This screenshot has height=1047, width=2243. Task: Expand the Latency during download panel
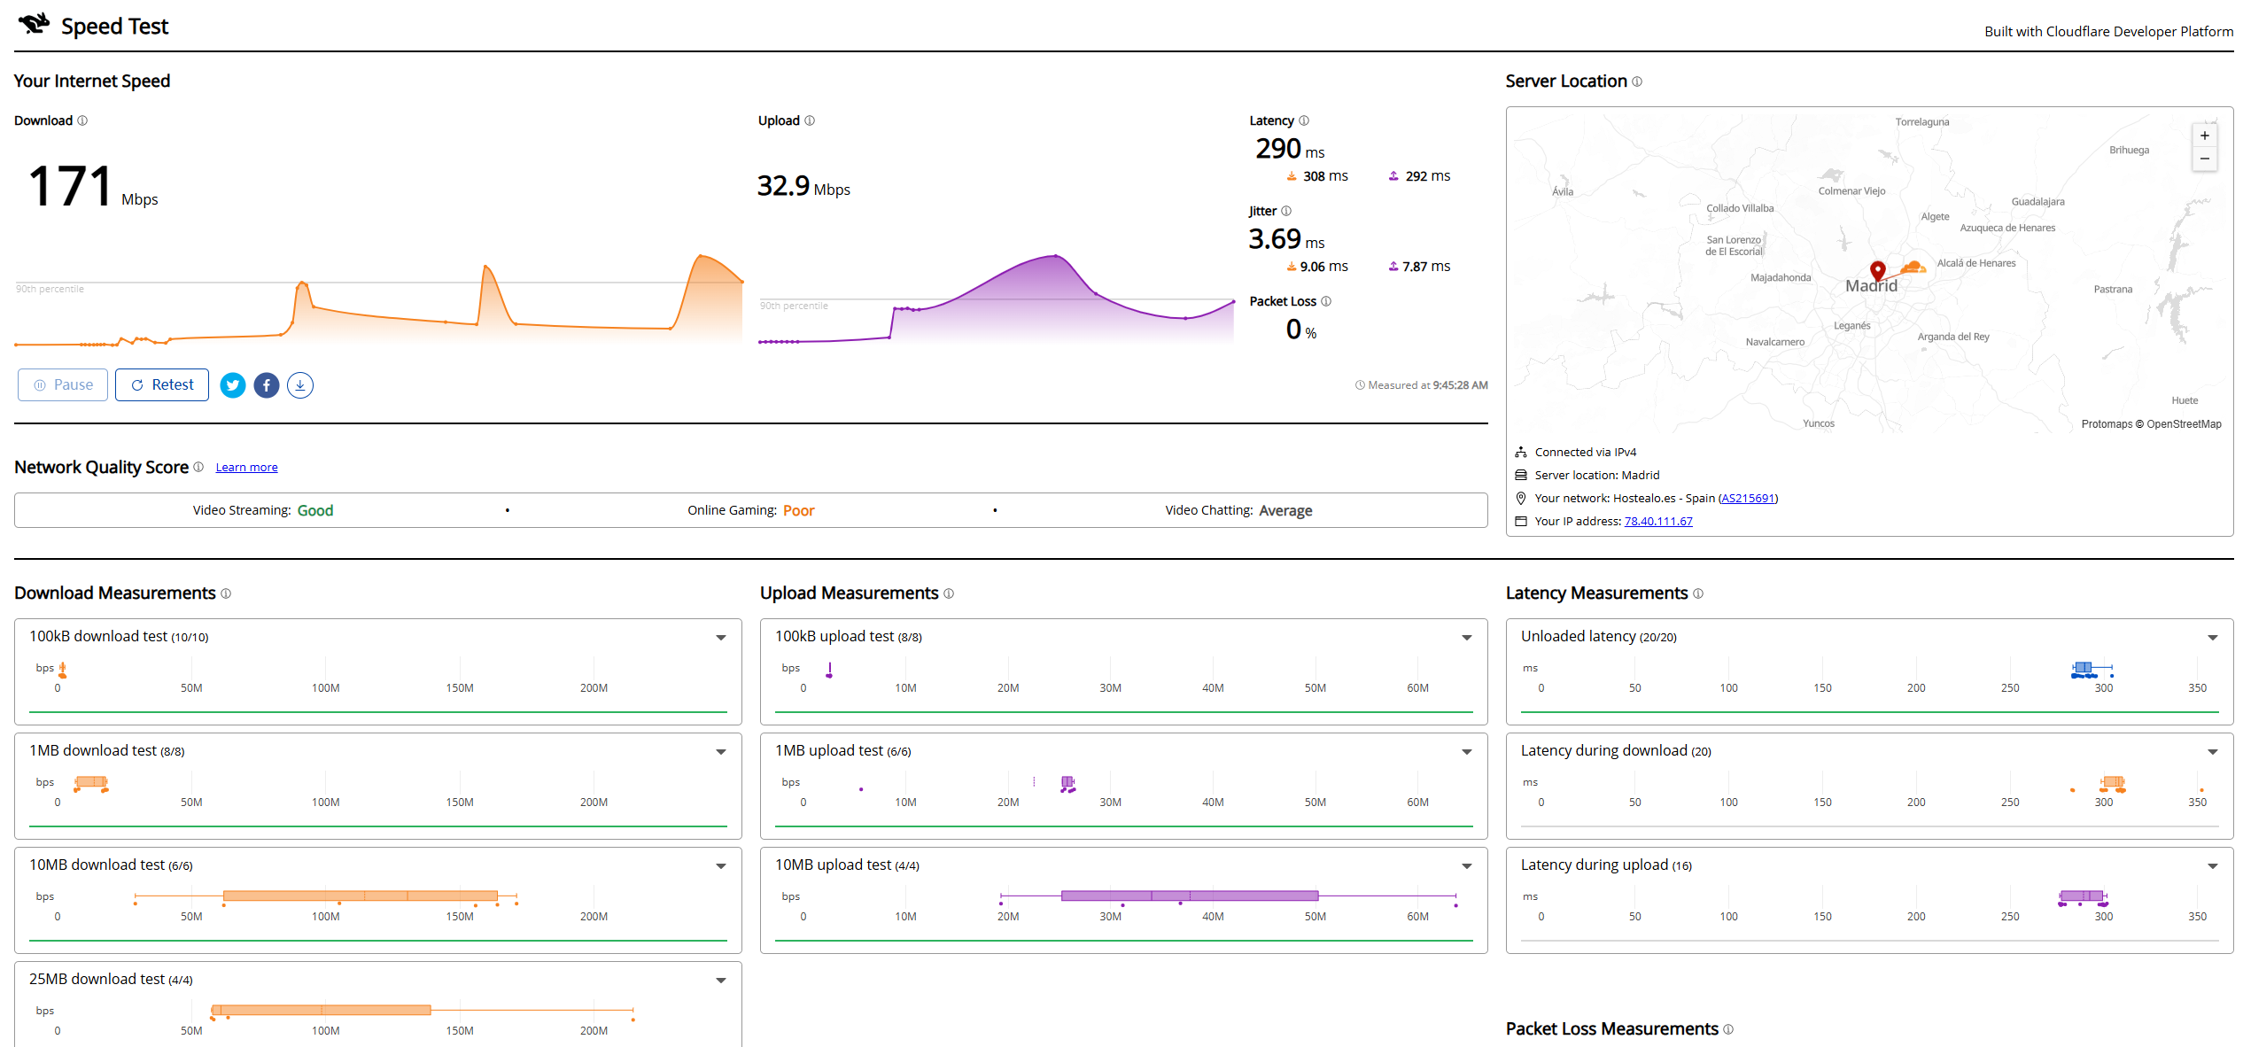click(2213, 752)
